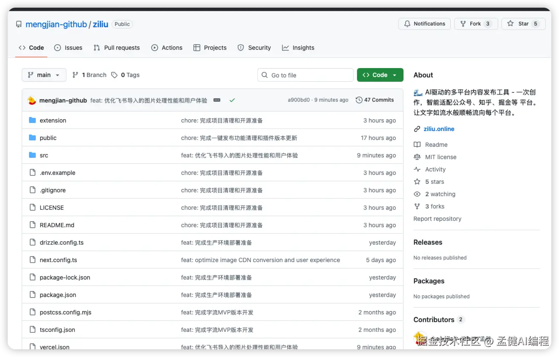Open the src folder

44,155
